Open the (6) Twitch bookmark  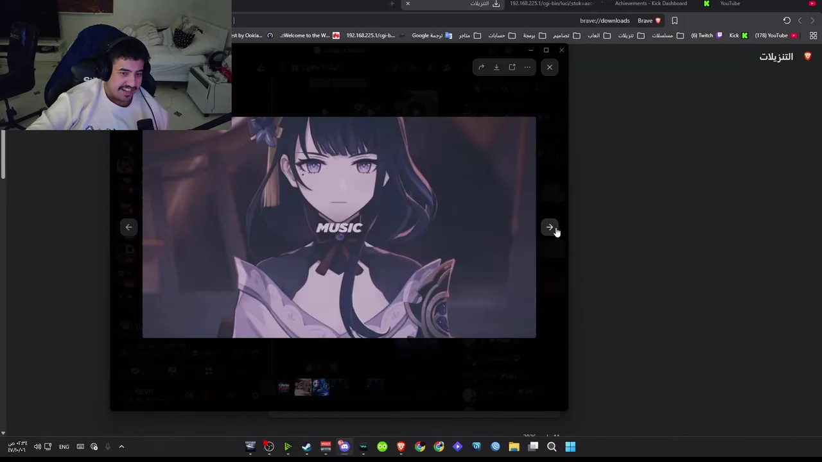(x=706, y=35)
